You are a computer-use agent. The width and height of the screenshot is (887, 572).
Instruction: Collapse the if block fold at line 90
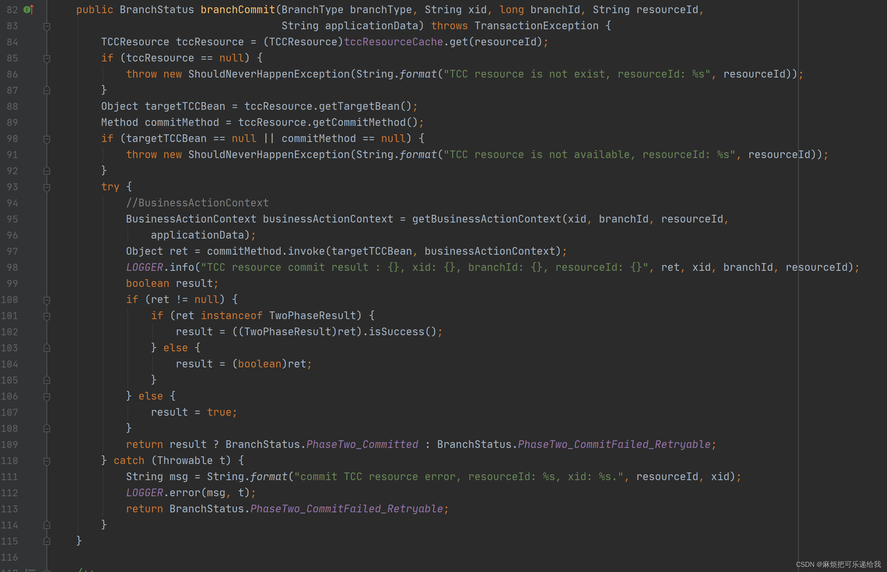click(x=47, y=139)
